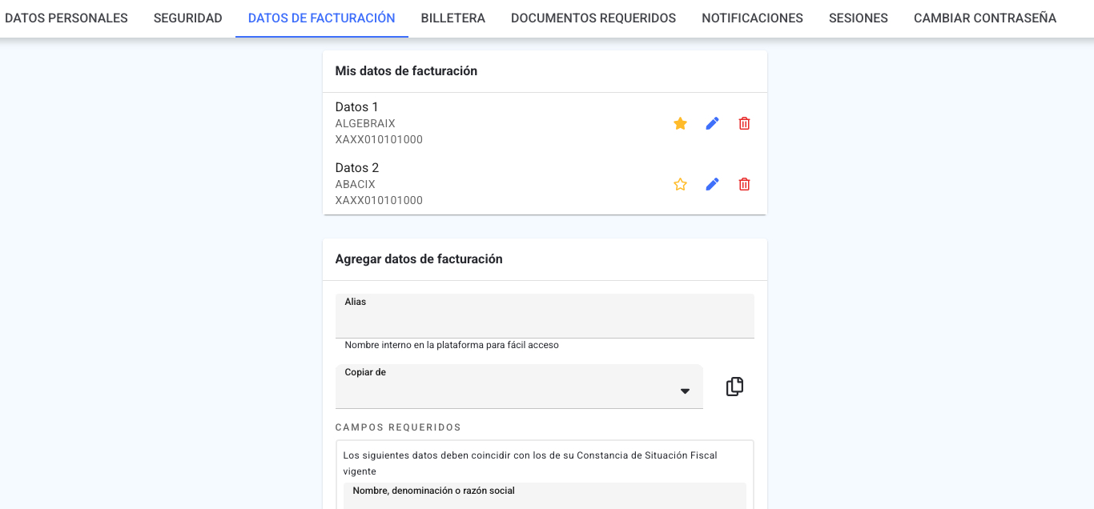The image size is (1094, 509).
Task: Switch to the Seguridad tab
Action: [x=188, y=18]
